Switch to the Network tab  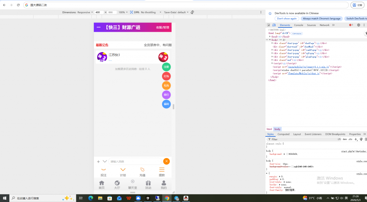[x=324, y=25]
